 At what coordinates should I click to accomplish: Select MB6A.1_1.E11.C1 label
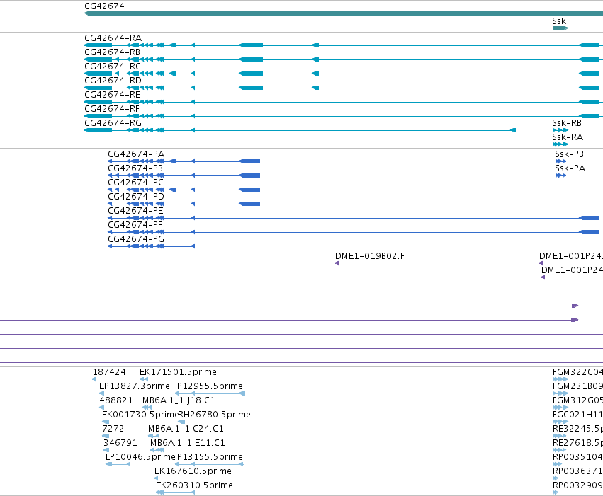188,444
